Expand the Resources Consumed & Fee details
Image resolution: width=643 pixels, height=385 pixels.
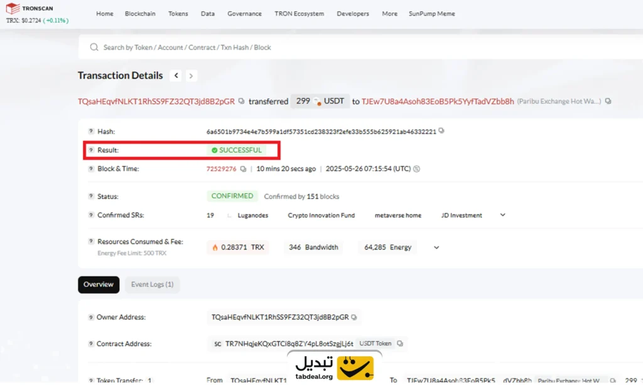436,248
